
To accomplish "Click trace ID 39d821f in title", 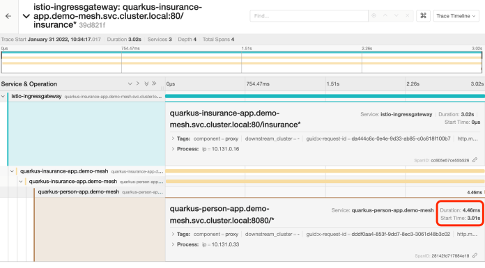I will tap(92, 25).
